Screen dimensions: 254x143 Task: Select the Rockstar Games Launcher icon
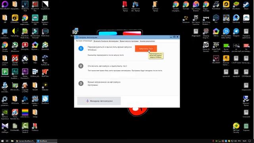tap(226, 60)
